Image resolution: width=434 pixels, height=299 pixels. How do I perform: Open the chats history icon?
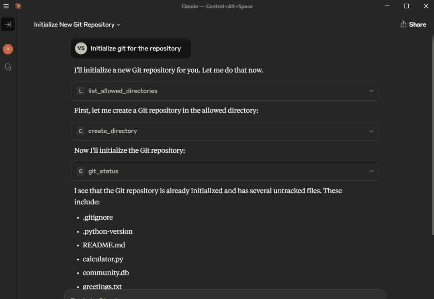tap(8, 67)
